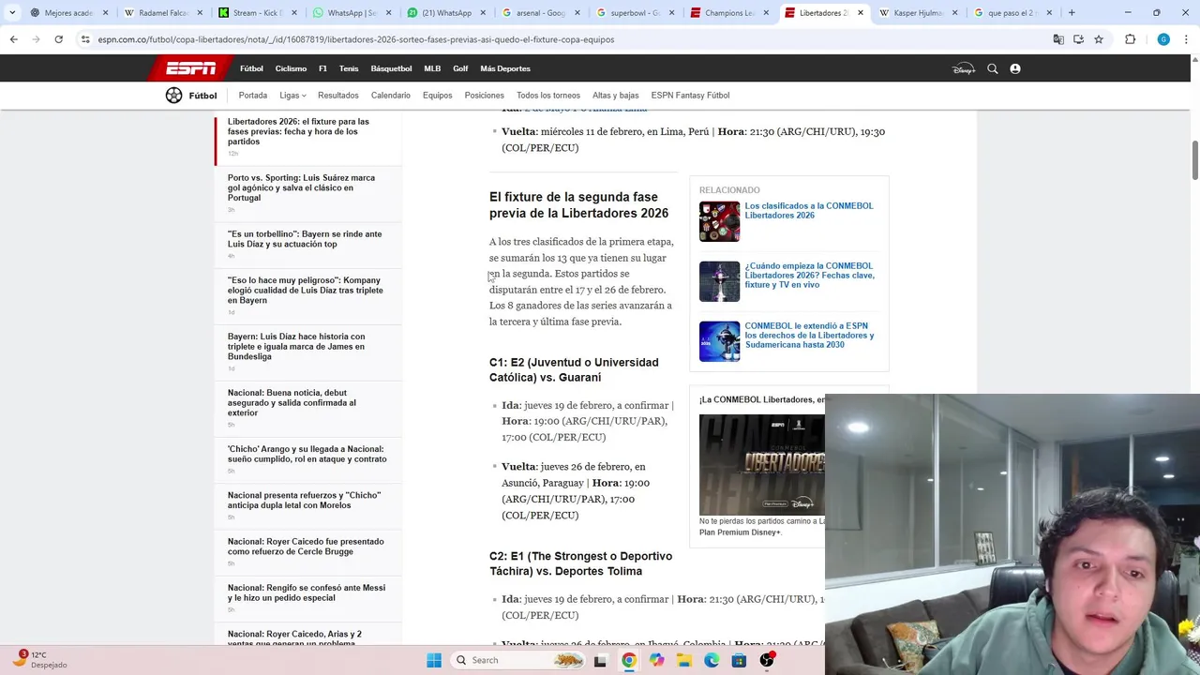Click the browser address bar URL
Screen dimensions: 1200x675
tap(356, 39)
